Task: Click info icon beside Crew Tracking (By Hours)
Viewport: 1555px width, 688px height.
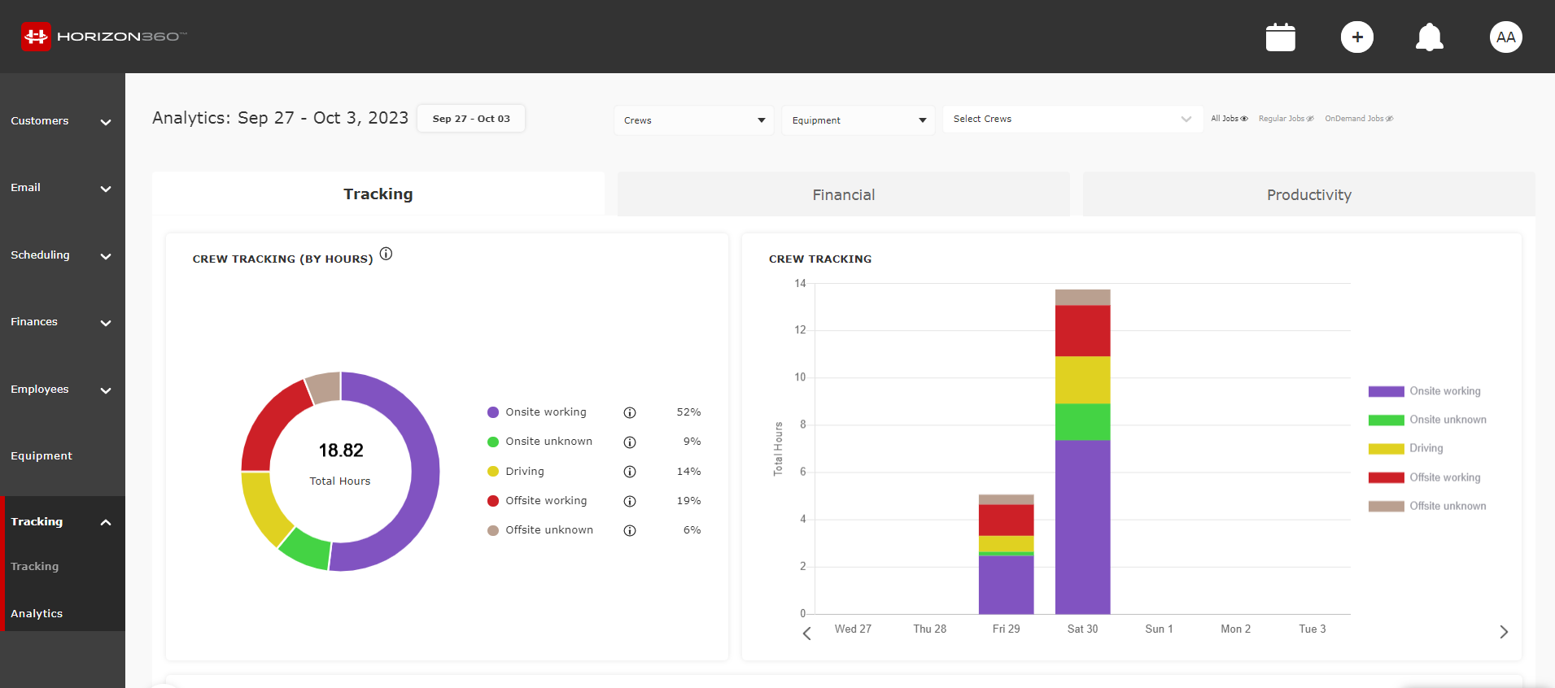Action: pos(387,254)
